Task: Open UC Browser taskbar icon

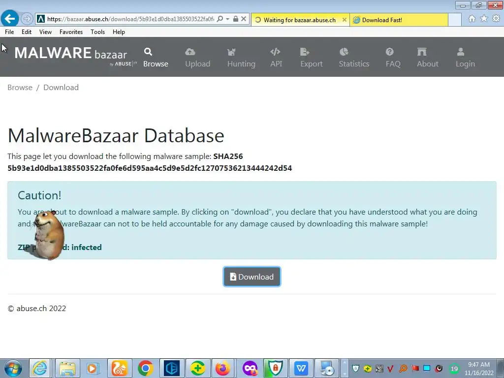Action: tap(119, 368)
